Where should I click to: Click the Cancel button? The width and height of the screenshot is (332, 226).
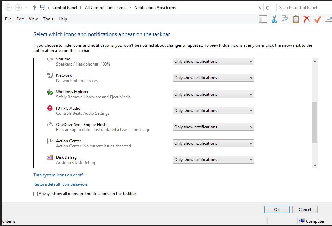point(305,210)
